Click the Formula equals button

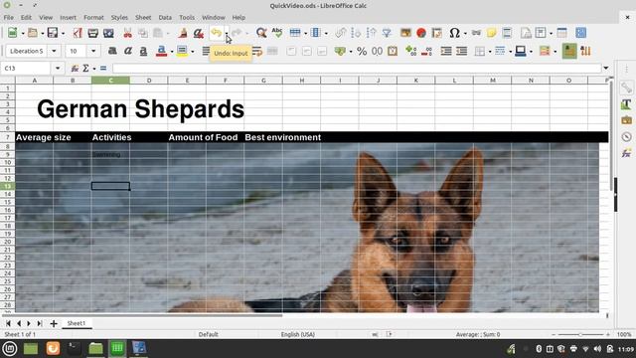103,69
